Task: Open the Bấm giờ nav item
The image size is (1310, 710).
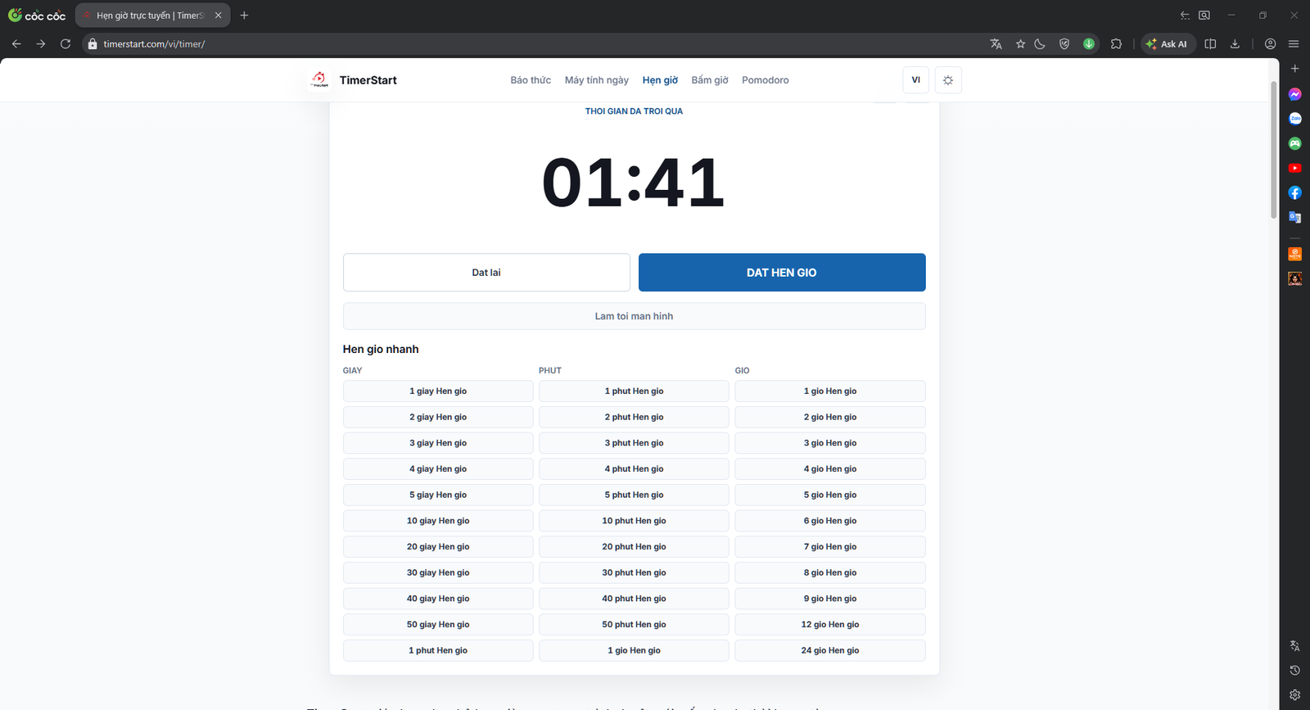Action: (710, 80)
